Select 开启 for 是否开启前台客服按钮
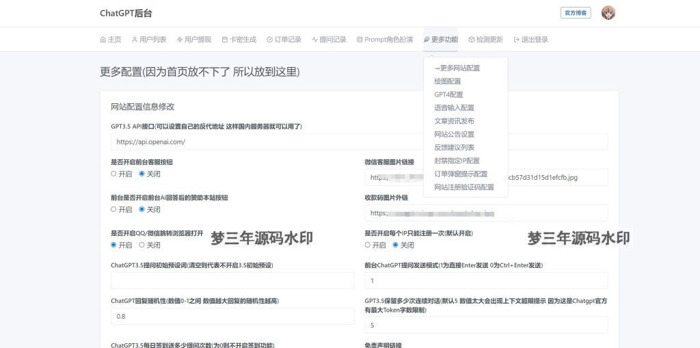 tap(114, 174)
